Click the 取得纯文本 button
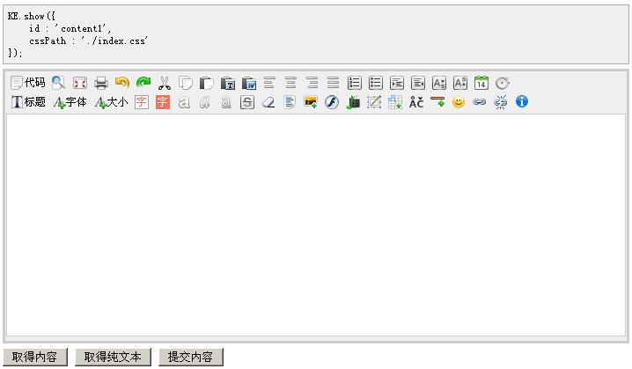The height and width of the screenshot is (369, 632). click(114, 358)
